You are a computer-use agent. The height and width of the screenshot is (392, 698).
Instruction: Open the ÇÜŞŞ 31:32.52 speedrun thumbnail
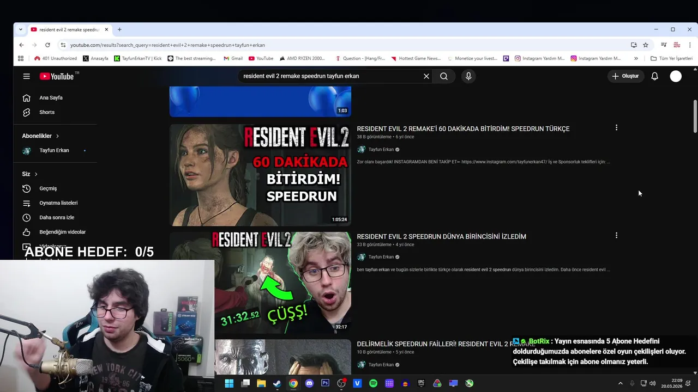pos(282,283)
